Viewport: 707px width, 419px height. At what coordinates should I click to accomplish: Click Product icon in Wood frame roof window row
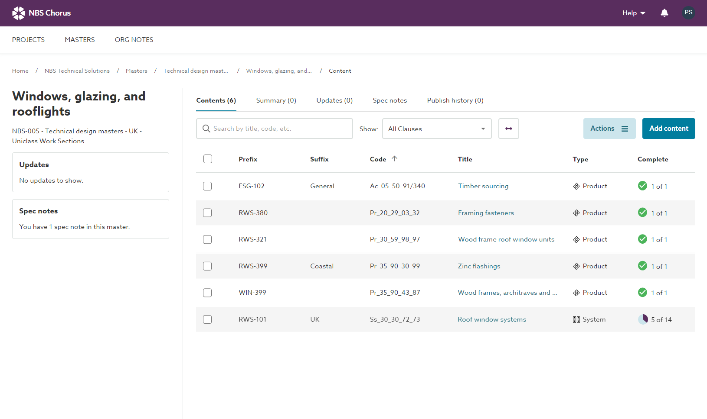click(x=576, y=239)
